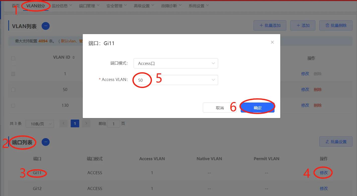Click the previous page arrow icon
The width and height of the screenshot is (357, 196).
coord(63,123)
